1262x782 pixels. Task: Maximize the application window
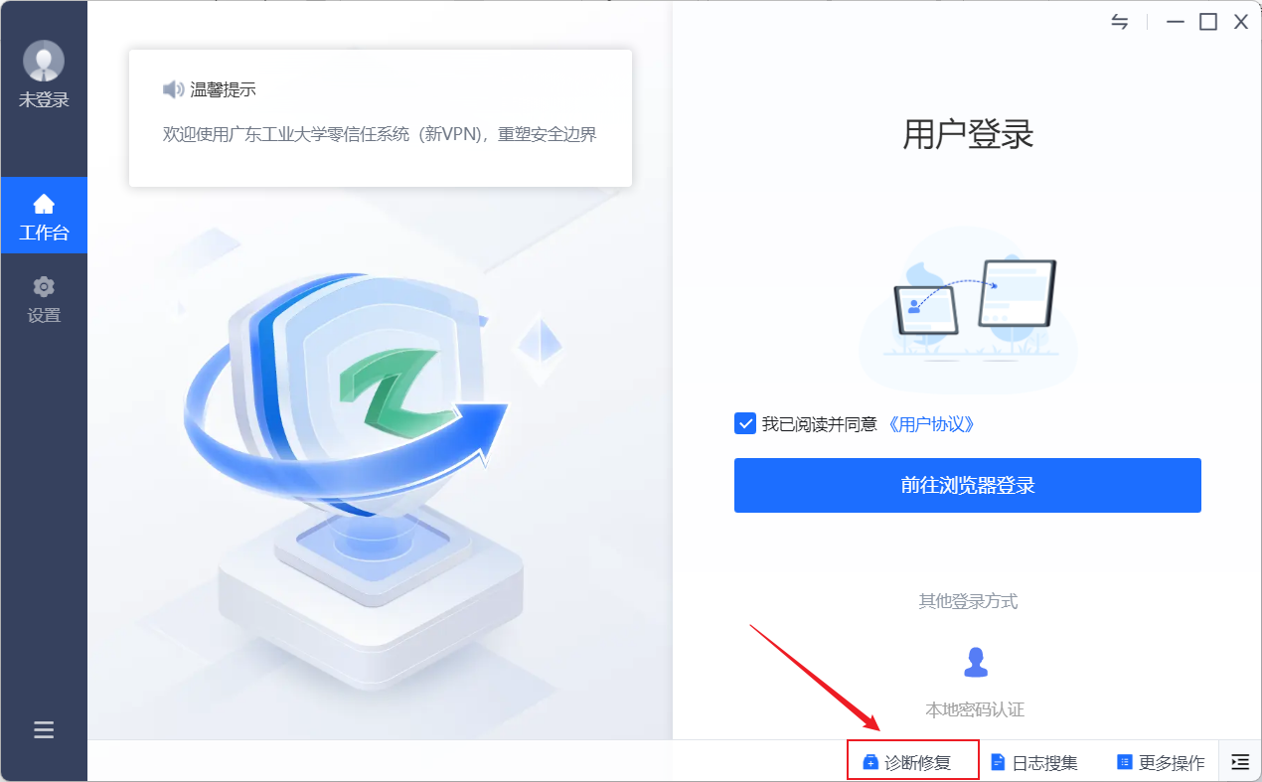click(1208, 22)
